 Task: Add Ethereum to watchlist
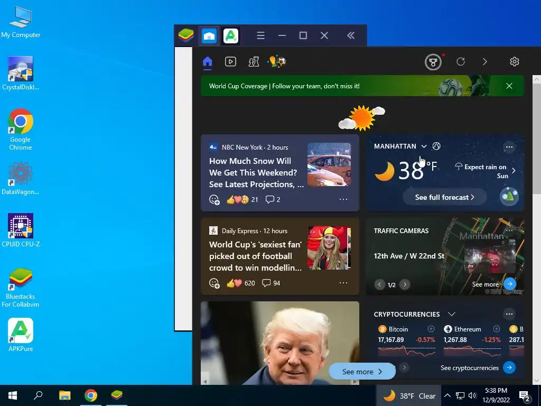pos(497,329)
